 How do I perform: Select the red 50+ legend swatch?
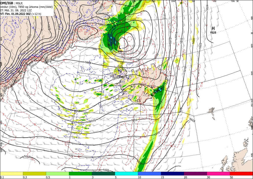241,173
